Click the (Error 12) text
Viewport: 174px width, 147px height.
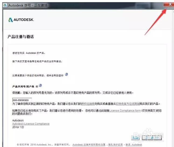[x=18, y=127]
